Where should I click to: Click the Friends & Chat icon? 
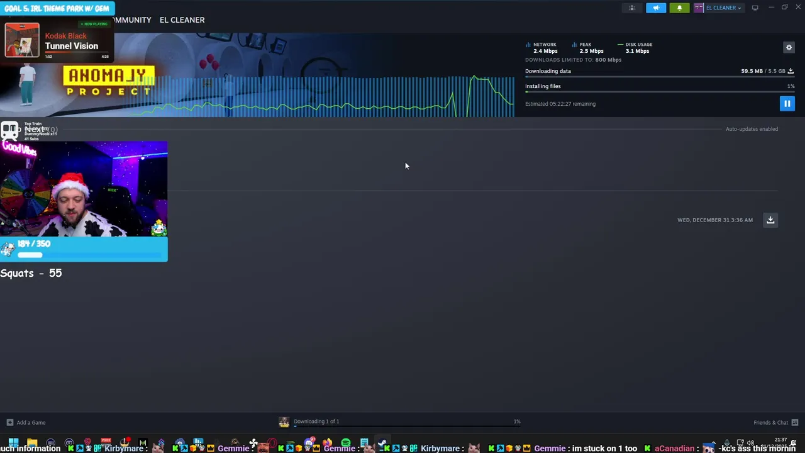[x=795, y=422]
